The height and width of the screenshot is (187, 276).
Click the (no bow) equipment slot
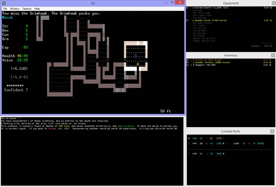coord(197,10)
